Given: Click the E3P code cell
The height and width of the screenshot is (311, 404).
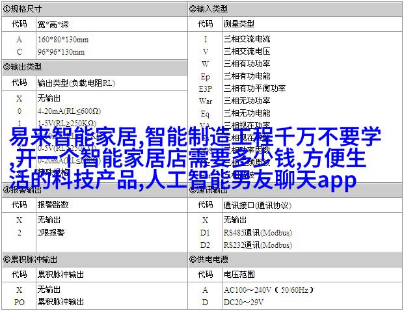Looking at the screenshot, I should [206, 89].
